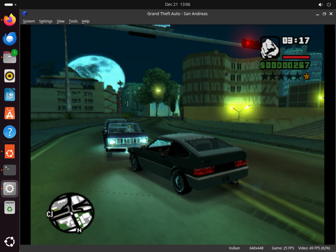Click the volume icon in top bar

point(321,4)
